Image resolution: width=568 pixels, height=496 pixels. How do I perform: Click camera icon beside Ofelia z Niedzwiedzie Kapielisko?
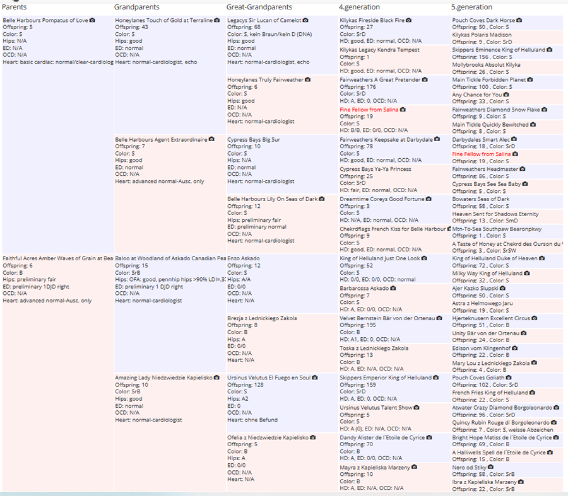pos(312,437)
